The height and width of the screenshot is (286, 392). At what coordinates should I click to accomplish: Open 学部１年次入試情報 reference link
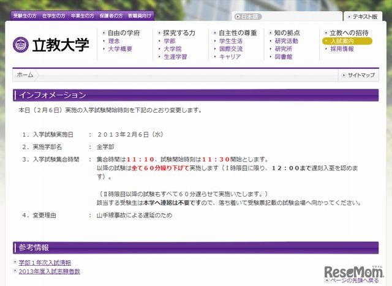coord(45,263)
